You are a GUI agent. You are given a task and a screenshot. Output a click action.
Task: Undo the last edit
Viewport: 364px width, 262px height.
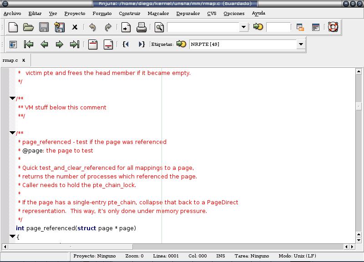[x=92, y=27]
